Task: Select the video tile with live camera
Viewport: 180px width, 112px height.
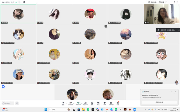Action: (162, 14)
